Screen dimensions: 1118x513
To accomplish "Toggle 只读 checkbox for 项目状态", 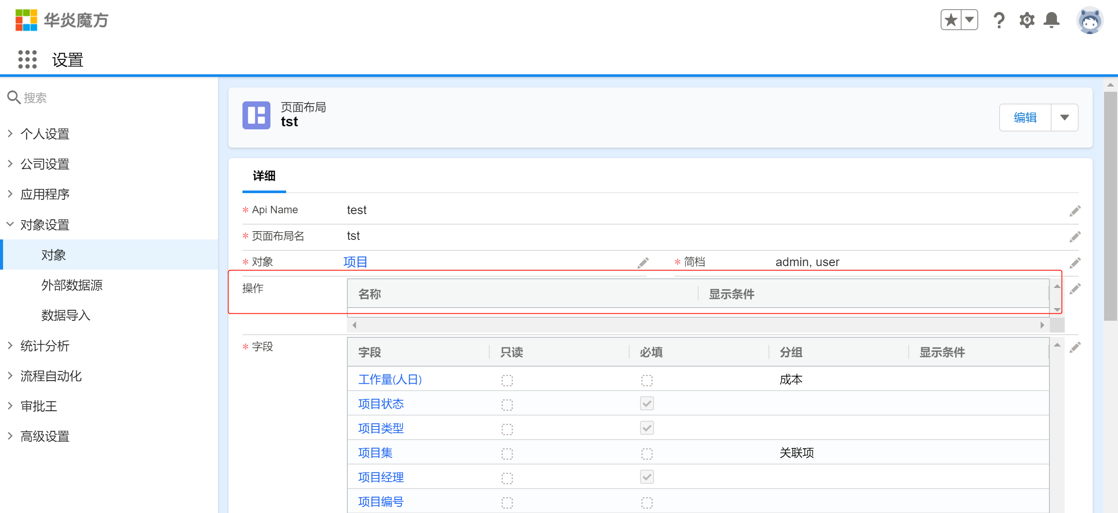I will point(507,405).
